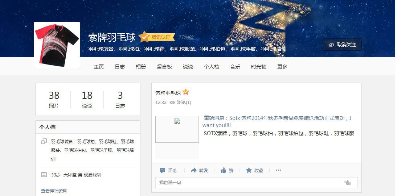The image size is (397, 196).
Task: Click the star badge beside post author
Action: 186,92
